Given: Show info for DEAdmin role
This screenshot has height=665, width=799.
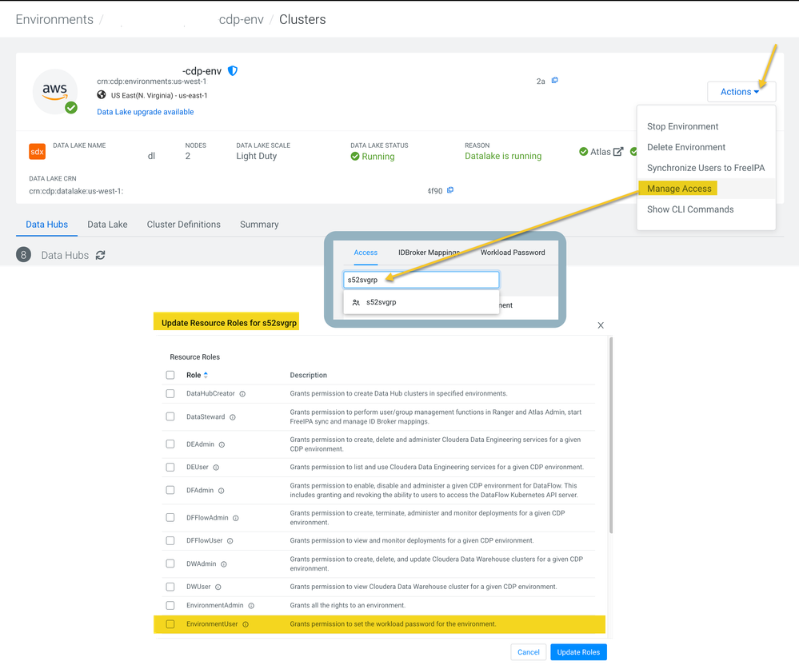Looking at the screenshot, I should [x=222, y=445].
